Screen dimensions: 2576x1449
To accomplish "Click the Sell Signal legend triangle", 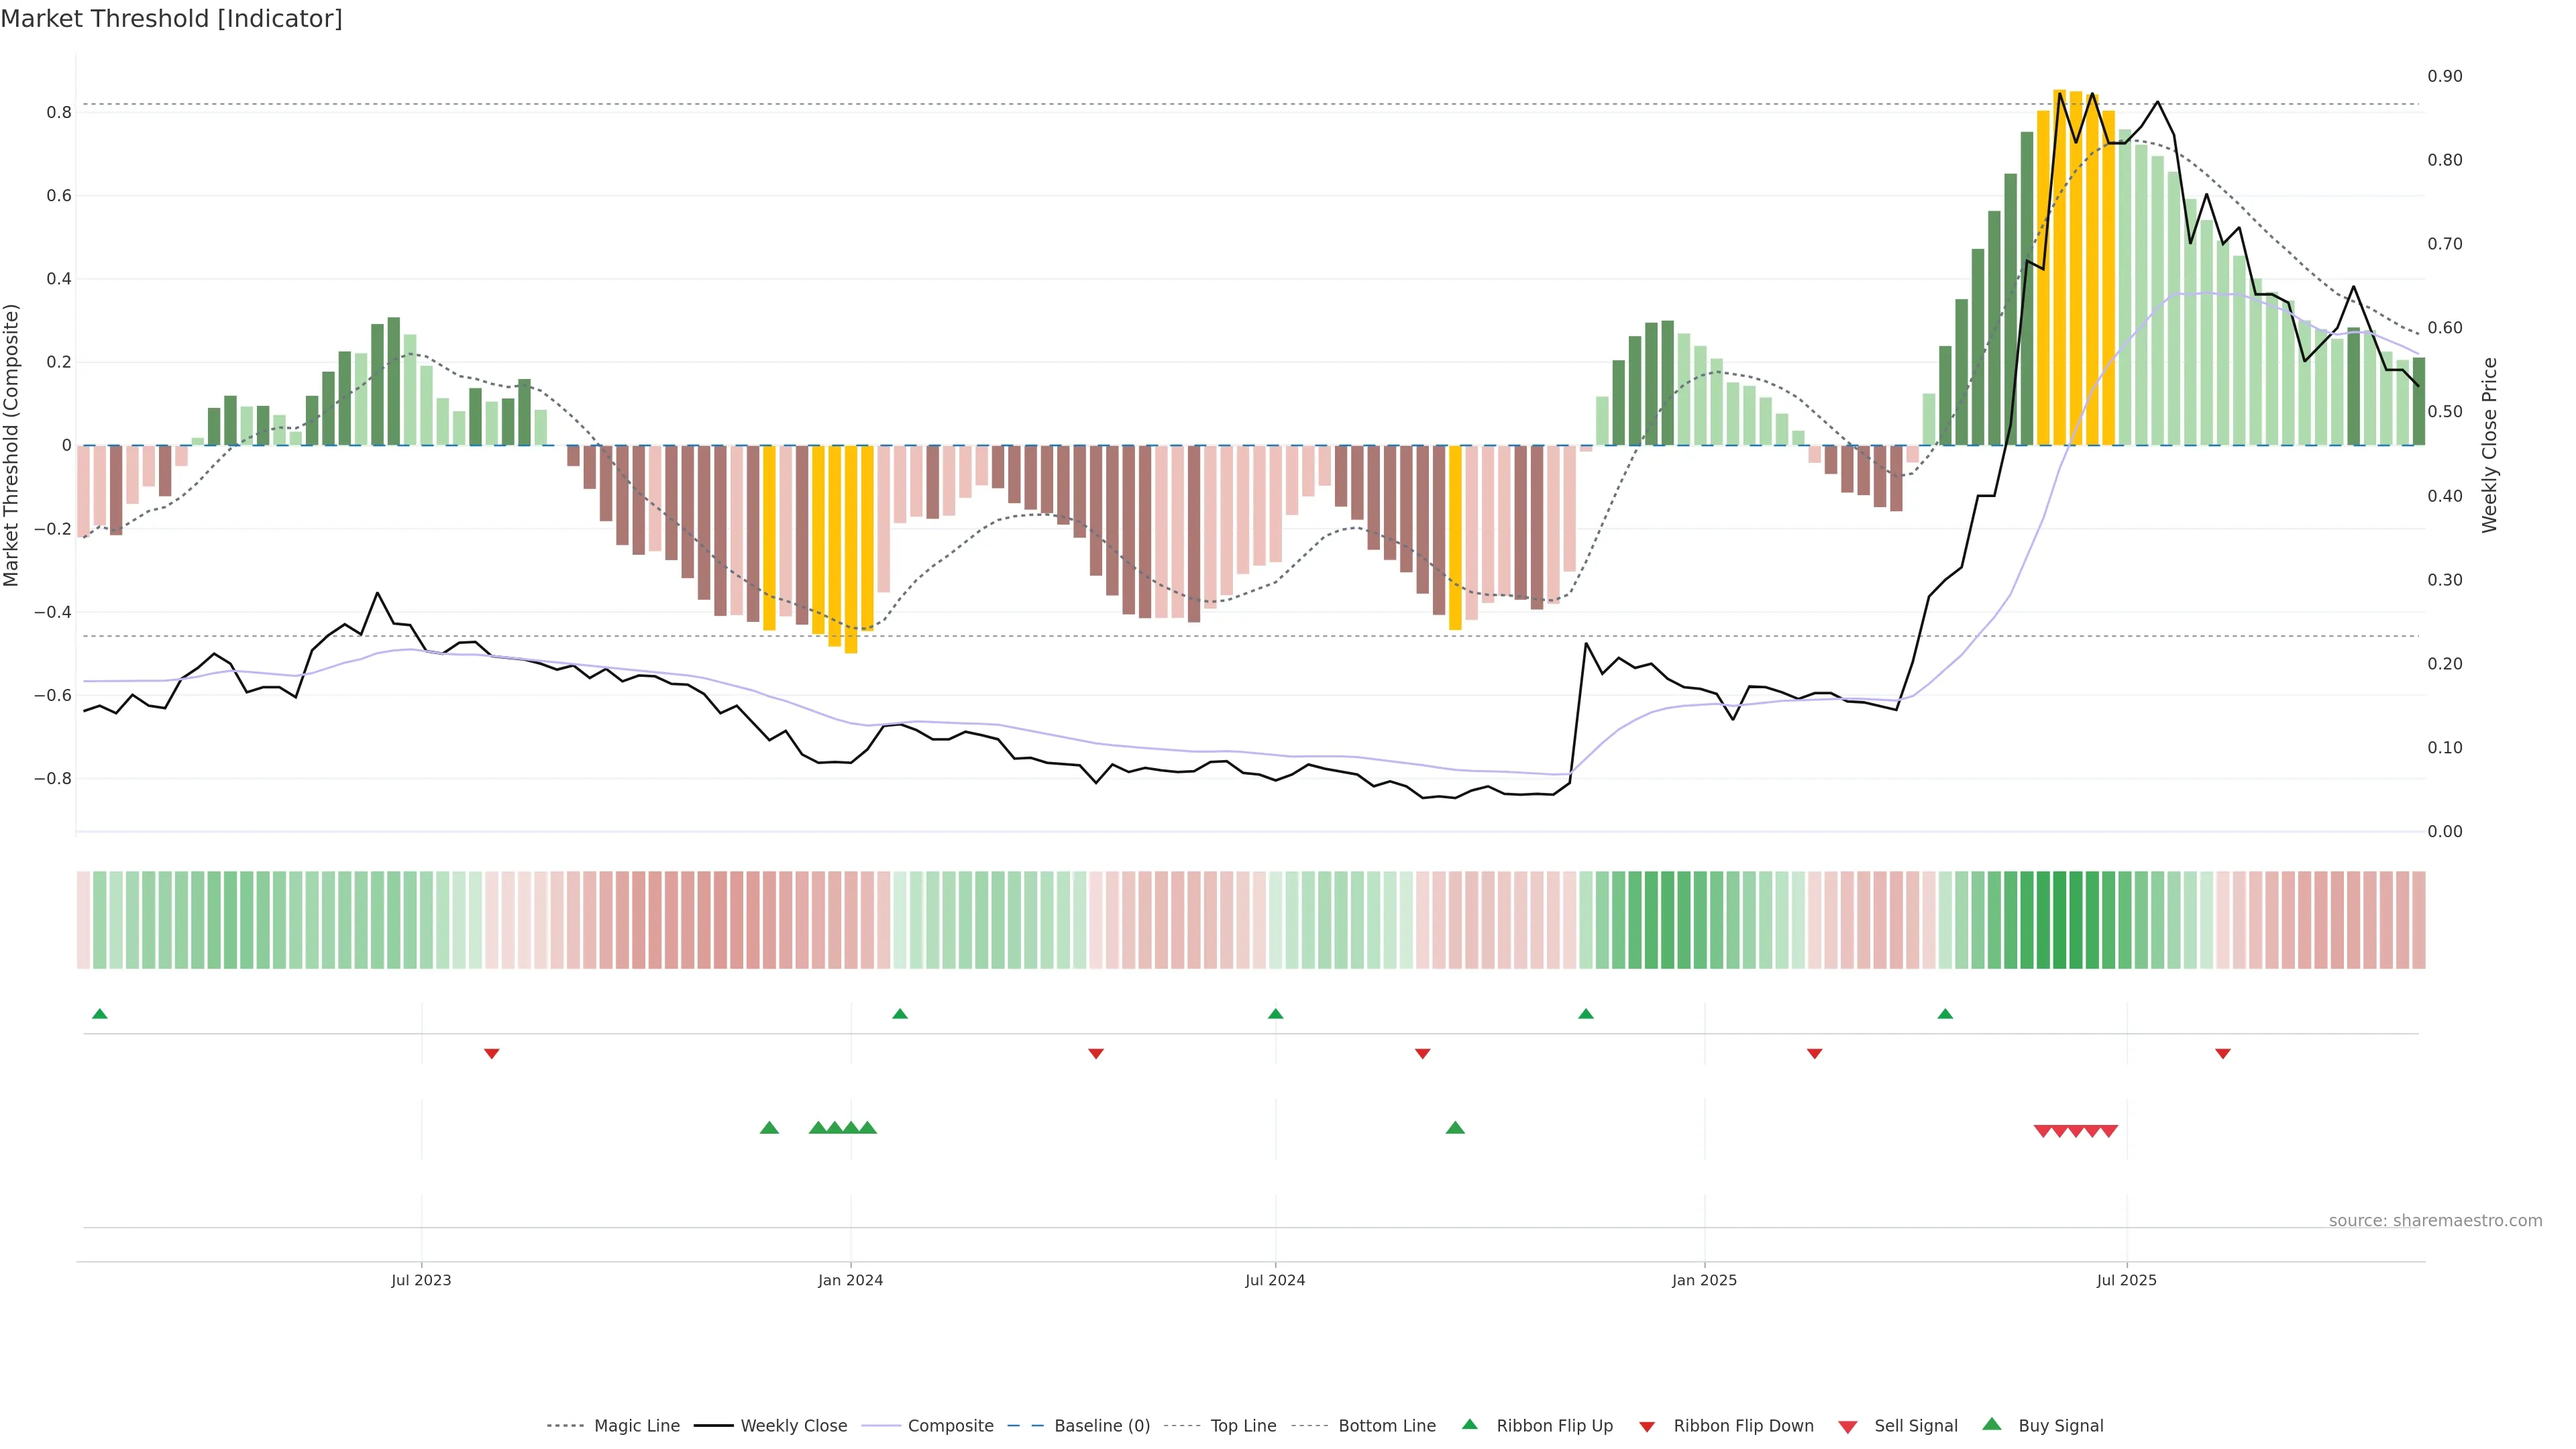I will (1848, 1426).
